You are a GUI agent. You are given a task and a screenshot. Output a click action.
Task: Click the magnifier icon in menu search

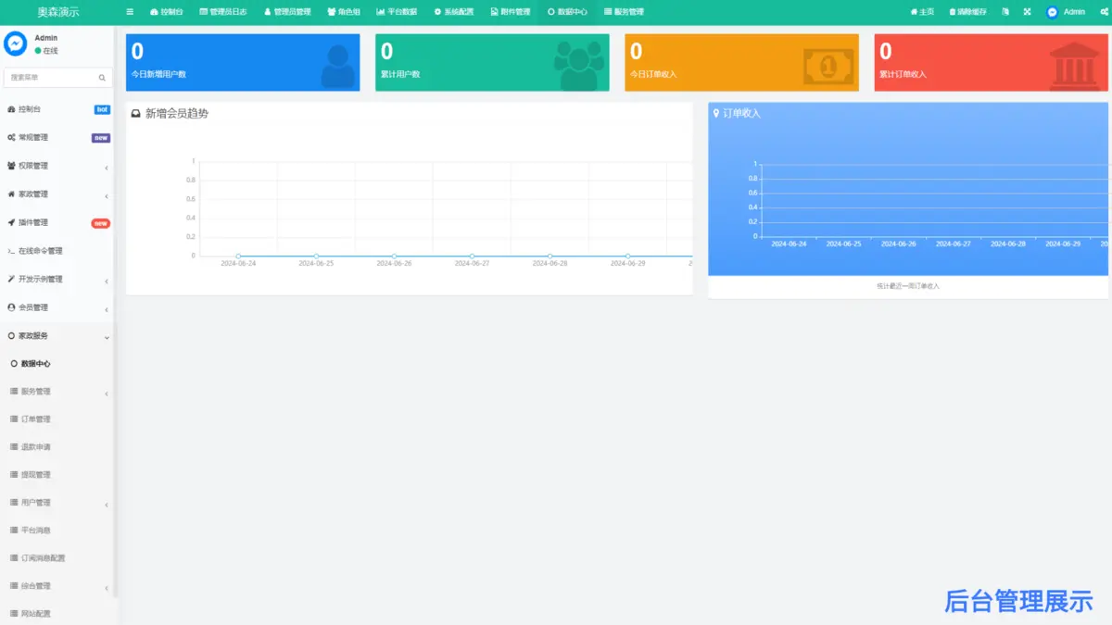coord(102,78)
